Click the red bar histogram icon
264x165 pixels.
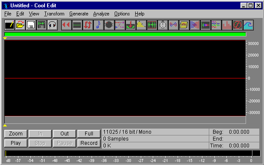pyautogui.click(x=227, y=25)
